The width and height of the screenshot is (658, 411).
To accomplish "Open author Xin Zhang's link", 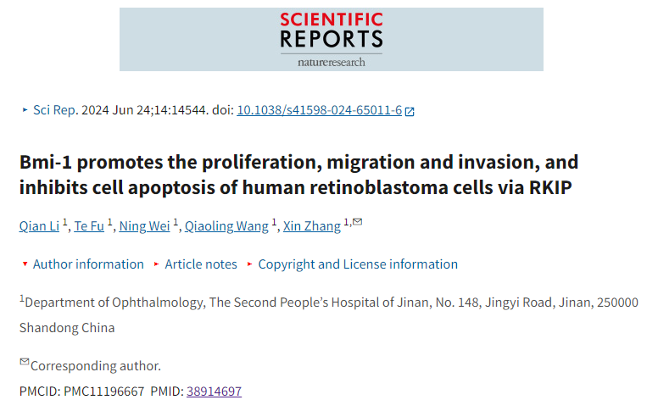I will pos(312,226).
